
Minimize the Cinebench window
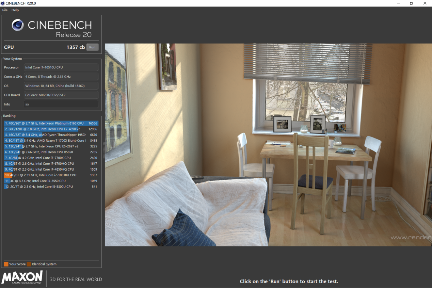pos(398,3)
